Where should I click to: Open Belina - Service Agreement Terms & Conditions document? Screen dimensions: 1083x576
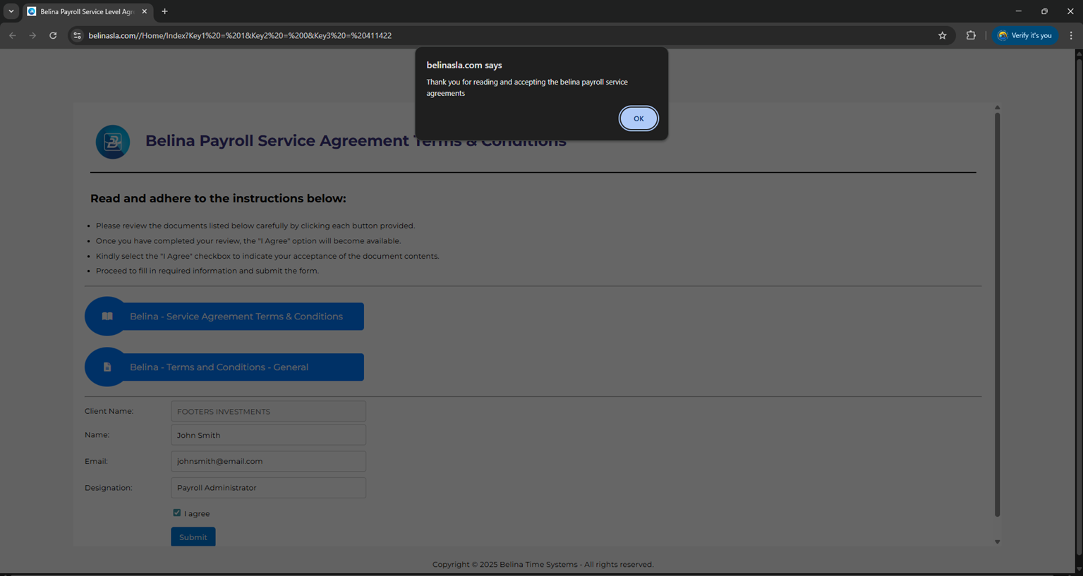(224, 317)
